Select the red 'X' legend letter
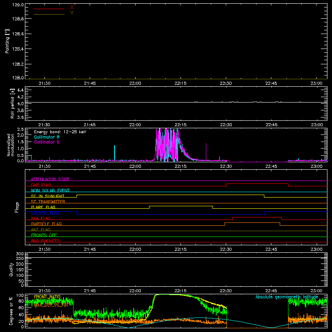Viewport: 332px width, 332px height. tap(72, 7)
